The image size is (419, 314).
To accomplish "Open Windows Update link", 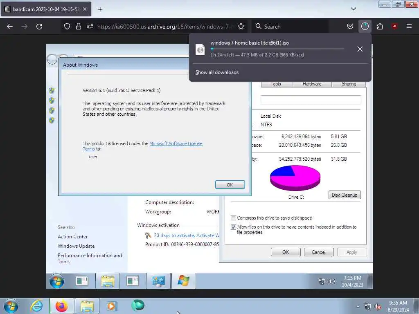I will click(x=76, y=246).
